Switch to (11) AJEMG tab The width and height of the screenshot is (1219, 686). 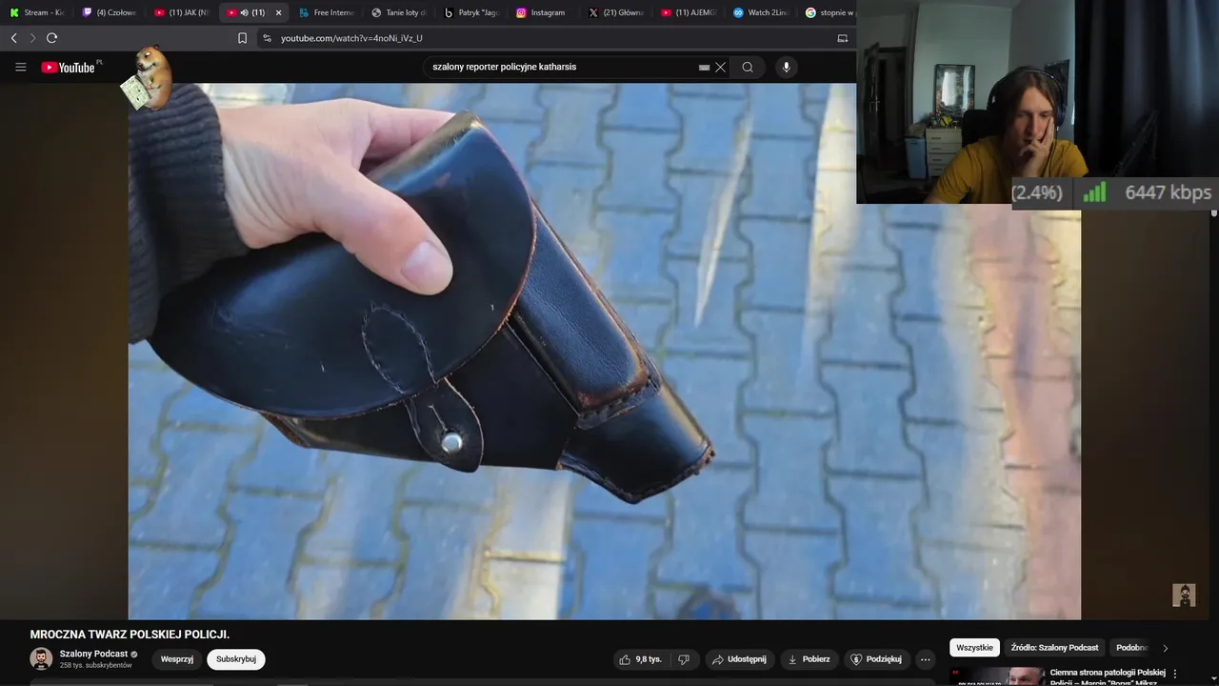[689, 12]
